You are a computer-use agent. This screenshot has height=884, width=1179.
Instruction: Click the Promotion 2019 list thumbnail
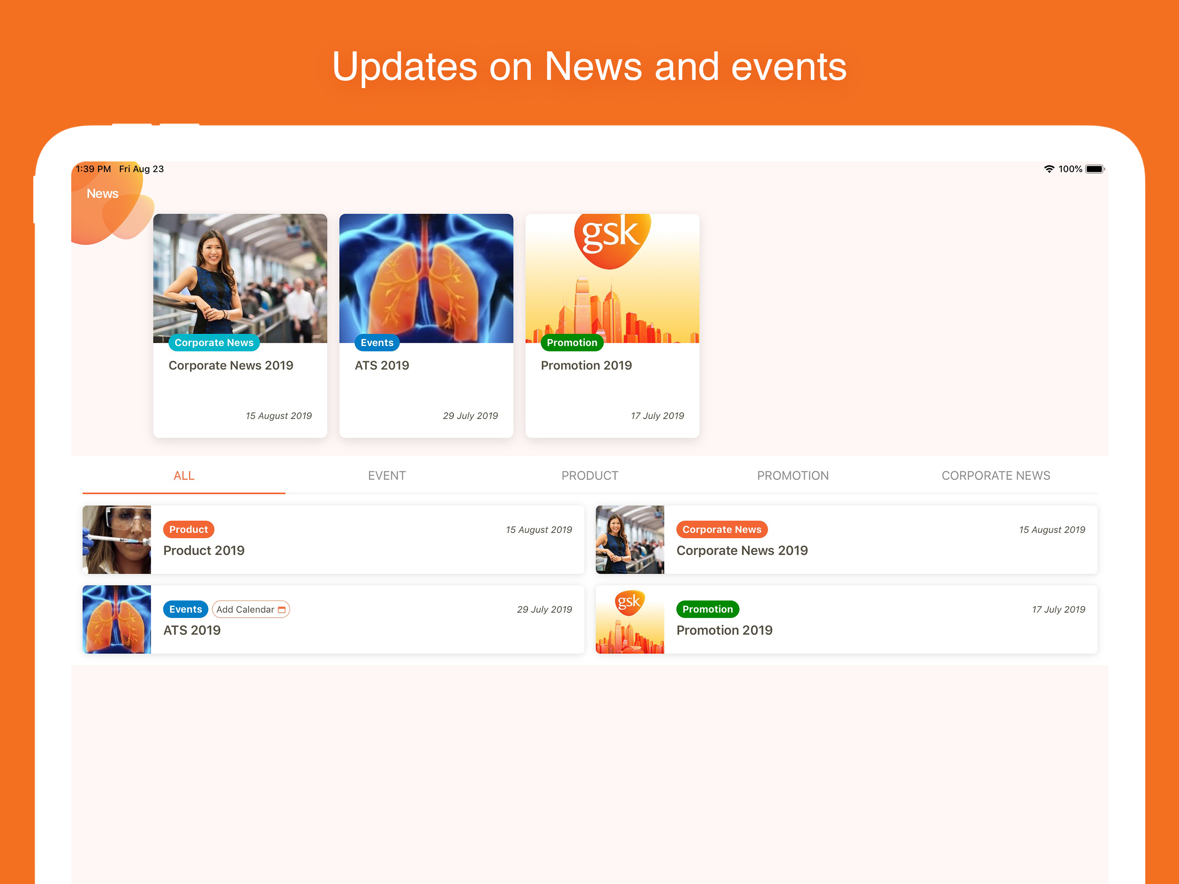[x=630, y=619]
